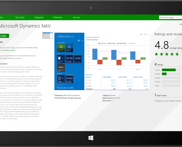
Task: Click the green play tile in preview
Action: (61, 48)
